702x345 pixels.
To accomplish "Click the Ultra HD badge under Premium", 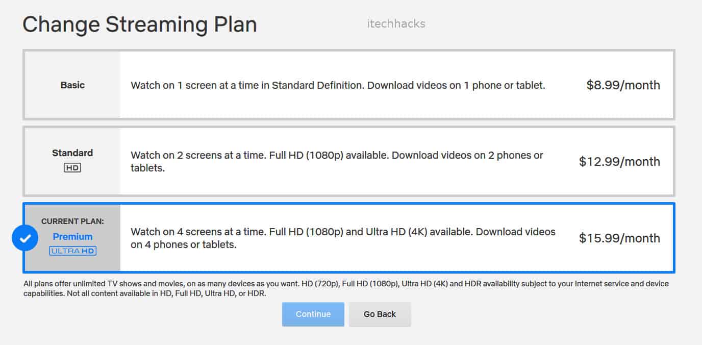I will (72, 251).
